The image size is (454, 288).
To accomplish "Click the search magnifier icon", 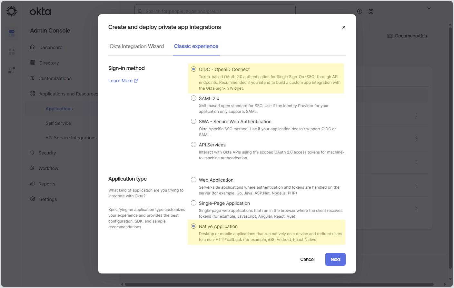I will [140, 11].
